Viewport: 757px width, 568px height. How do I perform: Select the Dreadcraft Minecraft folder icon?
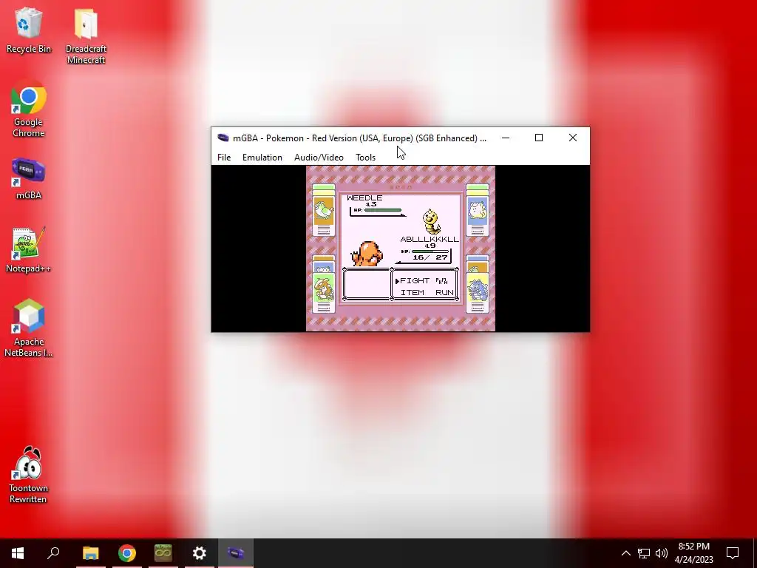pyautogui.click(x=86, y=36)
